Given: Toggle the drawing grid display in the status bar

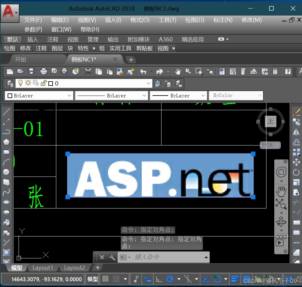Looking at the screenshot, I should point(106,279).
